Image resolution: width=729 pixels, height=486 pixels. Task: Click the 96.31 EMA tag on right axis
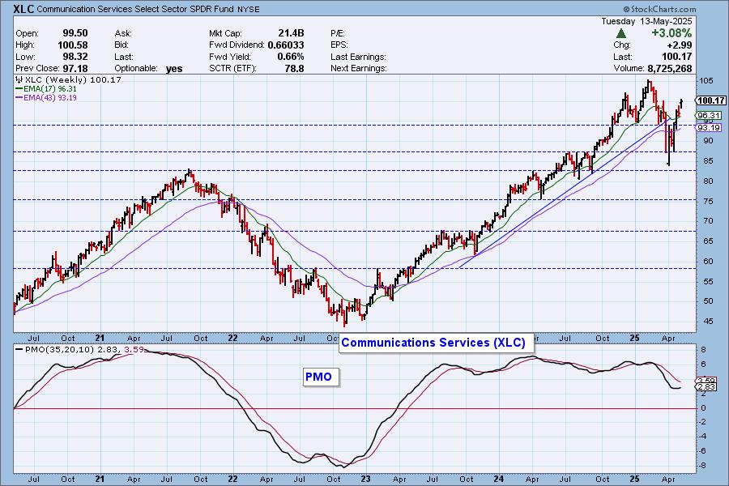[x=709, y=115]
